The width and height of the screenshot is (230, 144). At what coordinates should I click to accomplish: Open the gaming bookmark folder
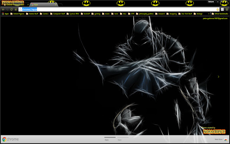click(x=96, y=14)
